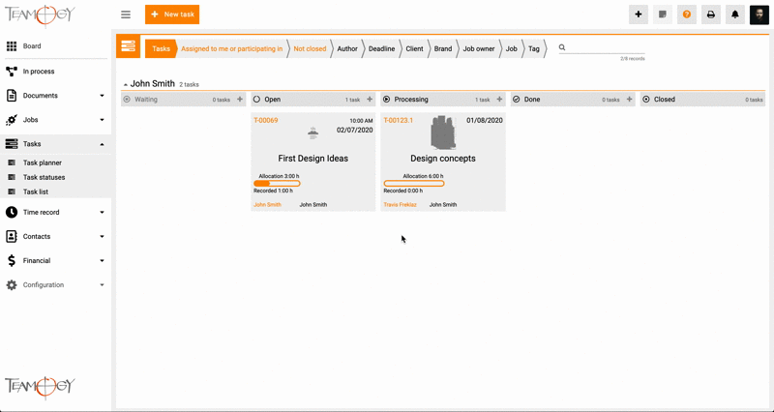The width and height of the screenshot is (774, 412).
Task: Click the plus icon in the top bar
Action: [x=639, y=15]
